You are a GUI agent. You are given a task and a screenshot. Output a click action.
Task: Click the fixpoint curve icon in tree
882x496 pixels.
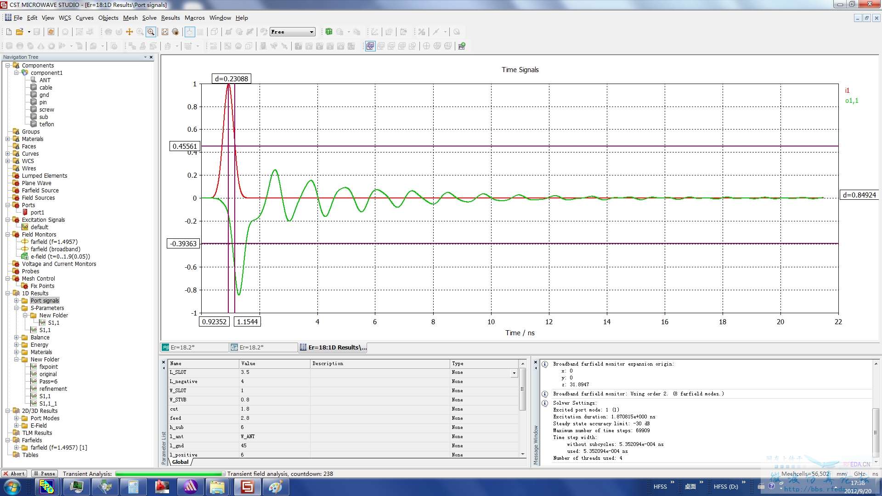click(34, 367)
